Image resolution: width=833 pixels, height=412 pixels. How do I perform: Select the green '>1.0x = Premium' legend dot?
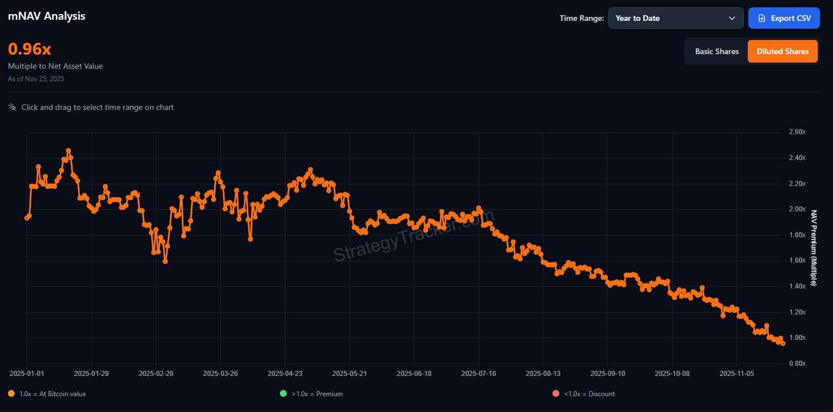pyautogui.click(x=283, y=393)
